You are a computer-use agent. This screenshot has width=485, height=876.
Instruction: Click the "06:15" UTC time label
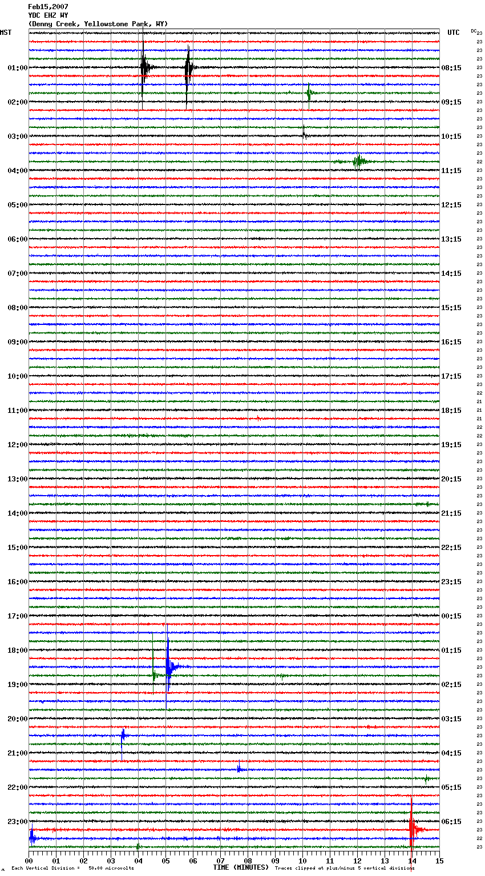pos(451,822)
